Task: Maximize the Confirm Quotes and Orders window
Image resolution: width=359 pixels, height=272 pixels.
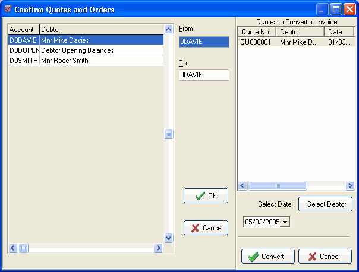Action: point(336,10)
